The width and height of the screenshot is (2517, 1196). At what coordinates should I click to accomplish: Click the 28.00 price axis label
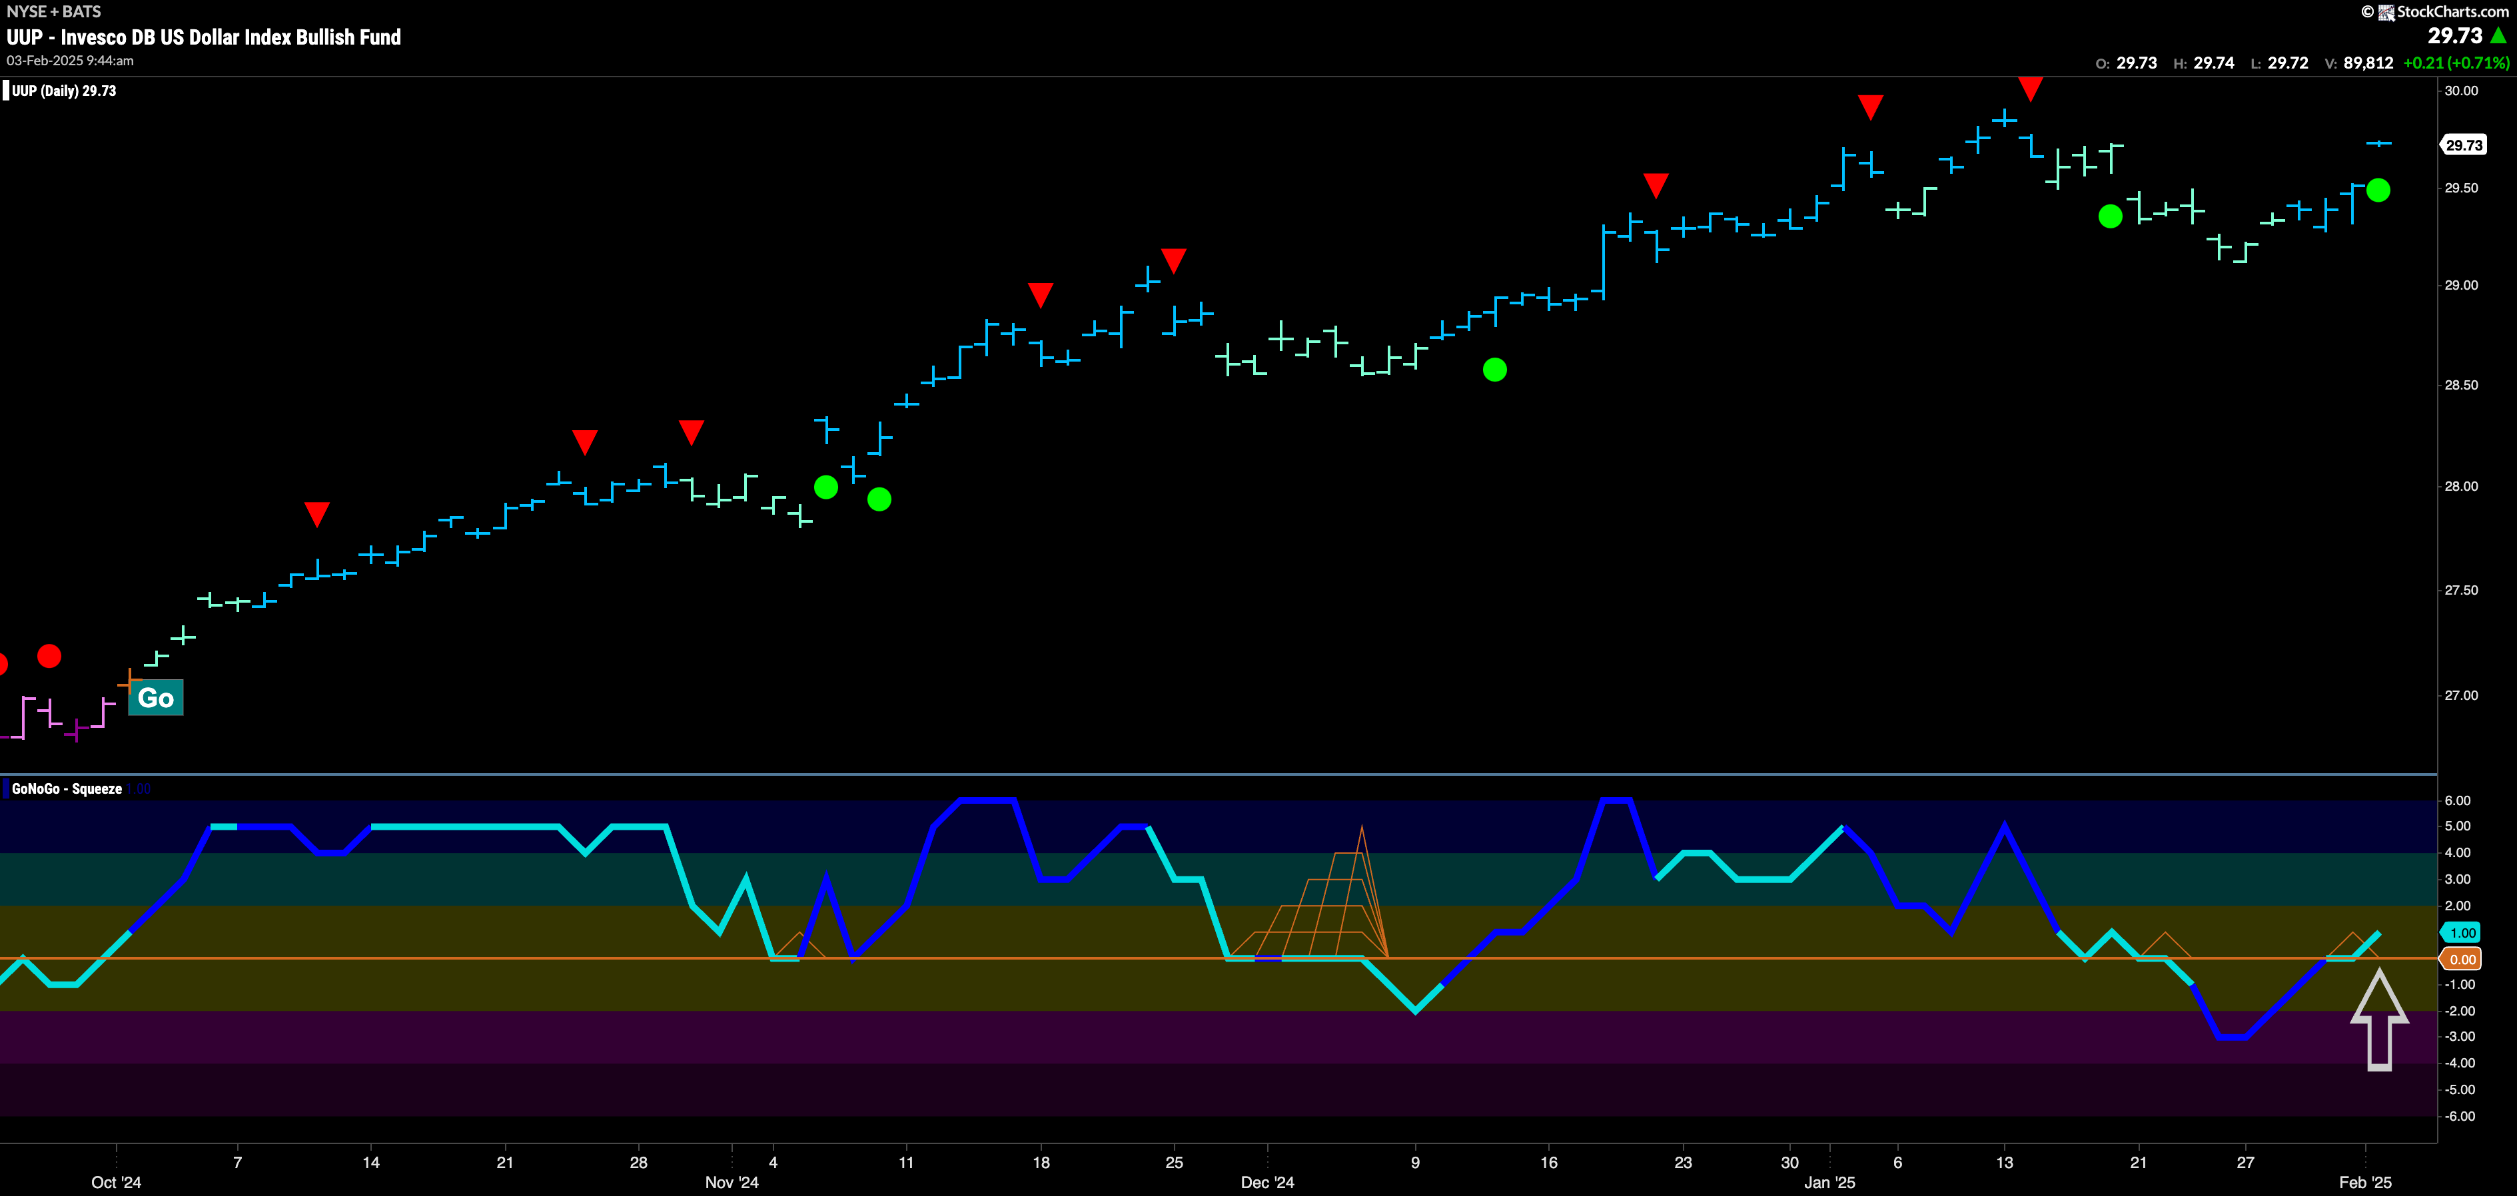pos(2461,486)
